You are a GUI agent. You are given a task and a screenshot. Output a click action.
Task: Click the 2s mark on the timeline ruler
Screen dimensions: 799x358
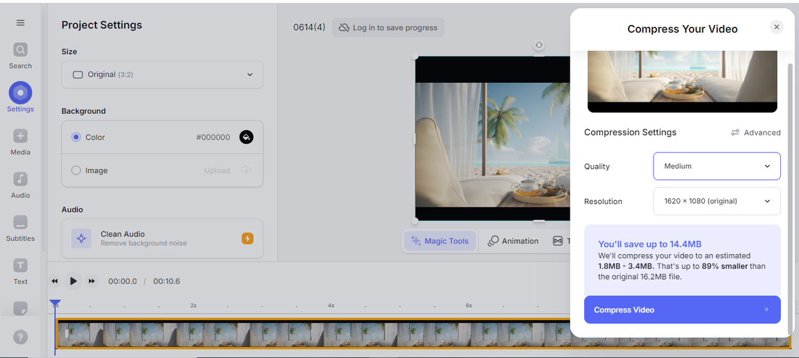[194, 306]
